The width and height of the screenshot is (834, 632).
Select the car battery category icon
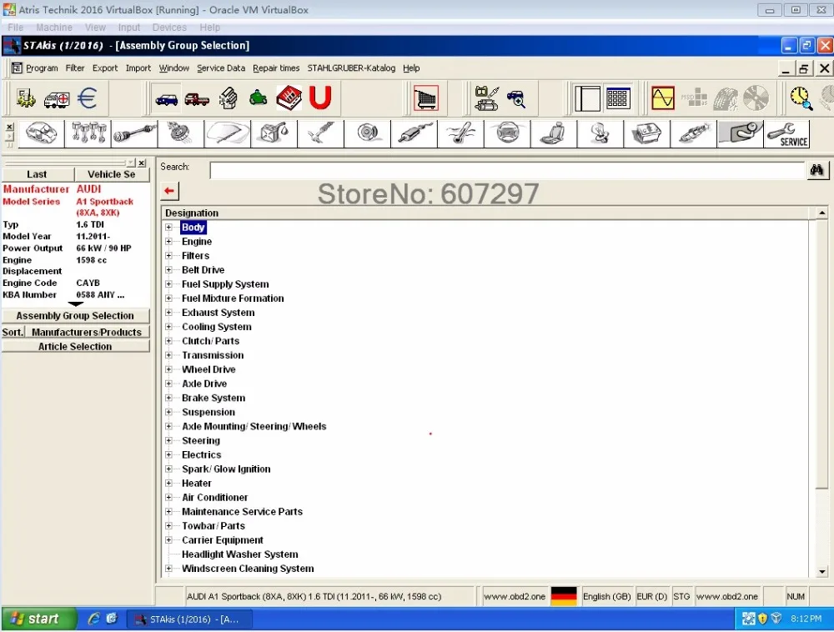click(x=647, y=133)
